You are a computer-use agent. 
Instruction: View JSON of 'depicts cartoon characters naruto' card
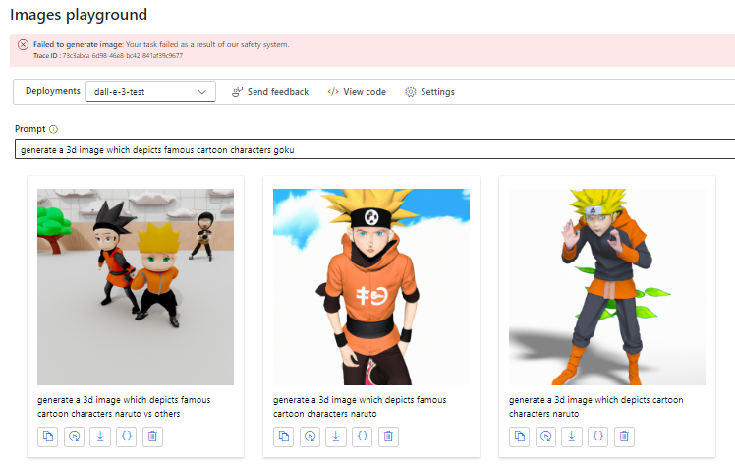point(598,437)
